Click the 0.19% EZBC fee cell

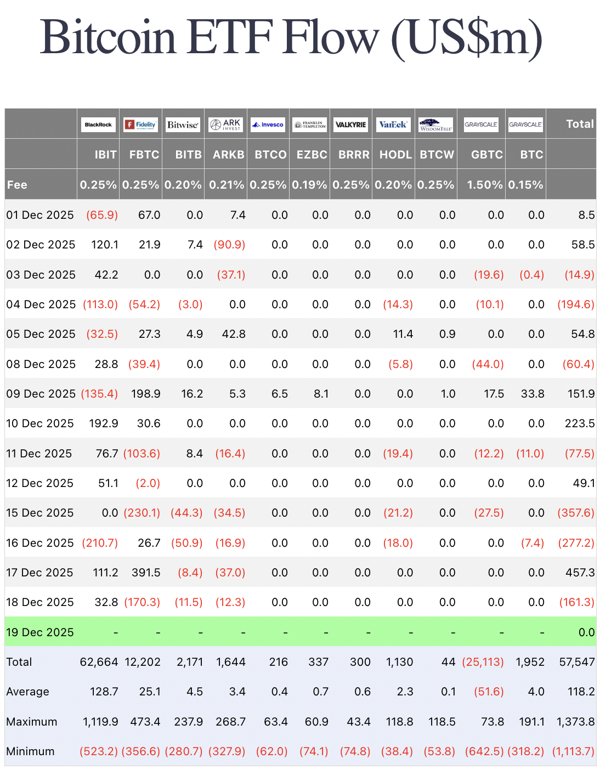(309, 185)
